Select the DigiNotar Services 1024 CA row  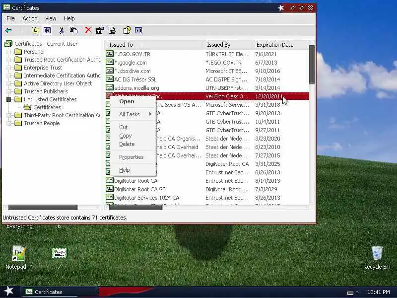click(x=207, y=198)
